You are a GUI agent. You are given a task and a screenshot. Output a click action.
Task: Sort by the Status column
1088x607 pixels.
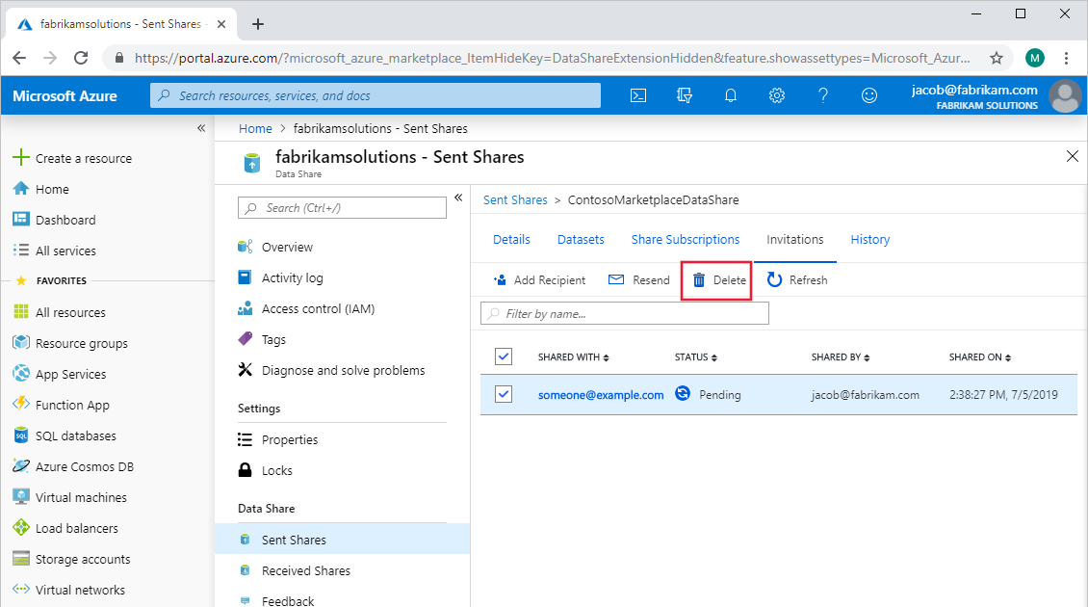click(696, 357)
